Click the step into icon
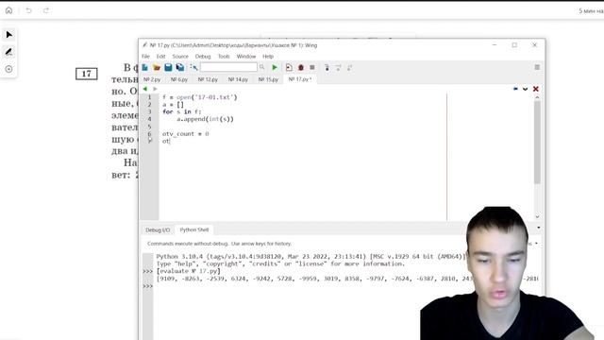The height and width of the screenshot is (340, 604). tap(327, 67)
